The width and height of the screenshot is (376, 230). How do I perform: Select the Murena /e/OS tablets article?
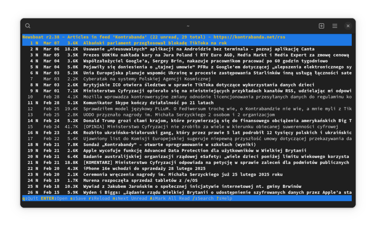click(x=187, y=180)
